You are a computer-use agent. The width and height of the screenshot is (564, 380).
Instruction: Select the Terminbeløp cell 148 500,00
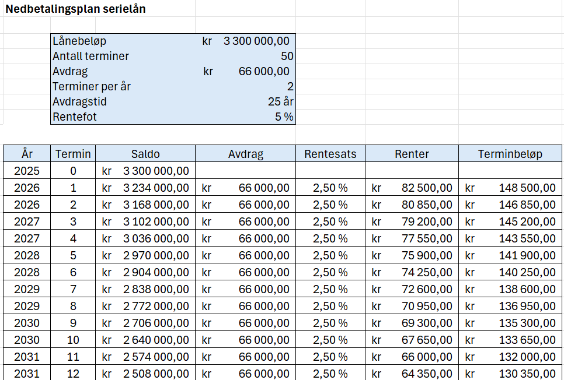click(510, 188)
